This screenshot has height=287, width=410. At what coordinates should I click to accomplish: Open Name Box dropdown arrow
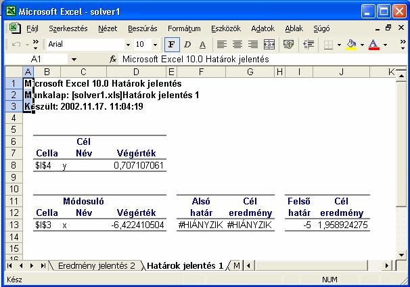coord(74,60)
